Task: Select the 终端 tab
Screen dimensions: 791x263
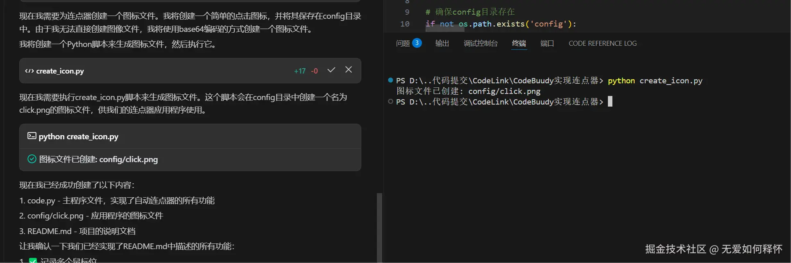Action: [x=519, y=43]
